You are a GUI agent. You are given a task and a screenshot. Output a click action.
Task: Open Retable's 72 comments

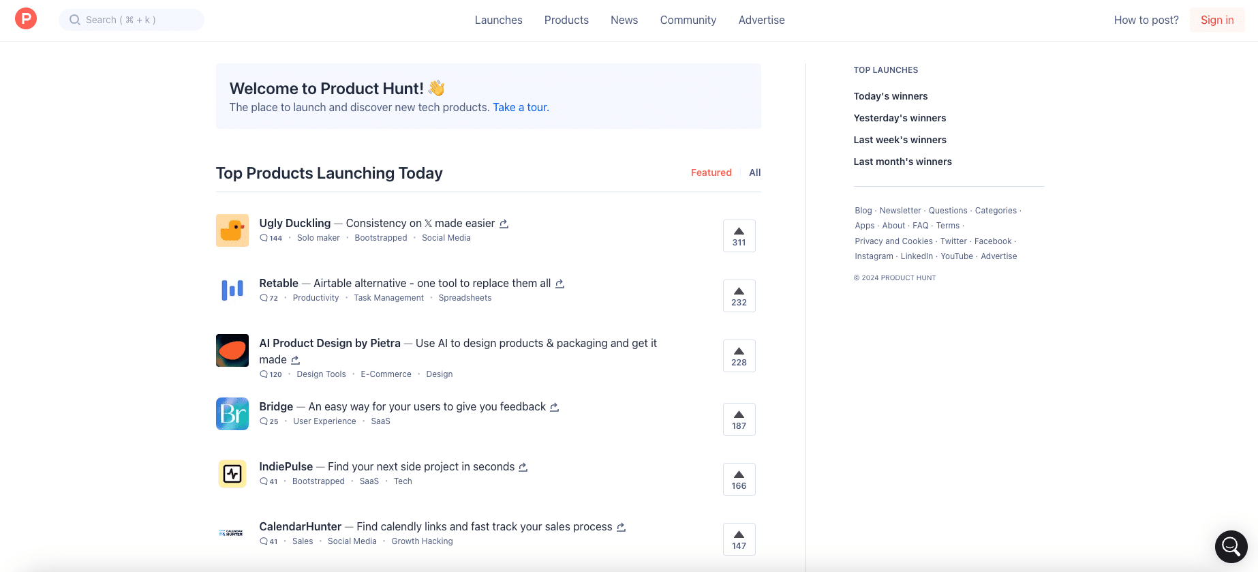269,298
